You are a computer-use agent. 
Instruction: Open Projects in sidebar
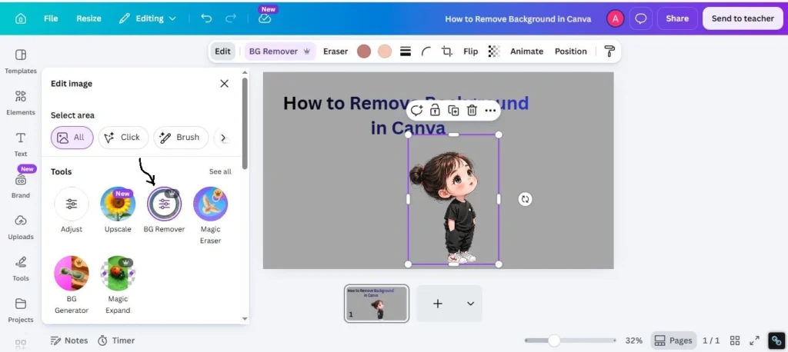pyautogui.click(x=21, y=310)
